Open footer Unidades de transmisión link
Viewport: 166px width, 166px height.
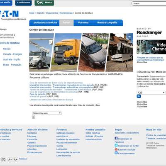[x=68, y=139]
